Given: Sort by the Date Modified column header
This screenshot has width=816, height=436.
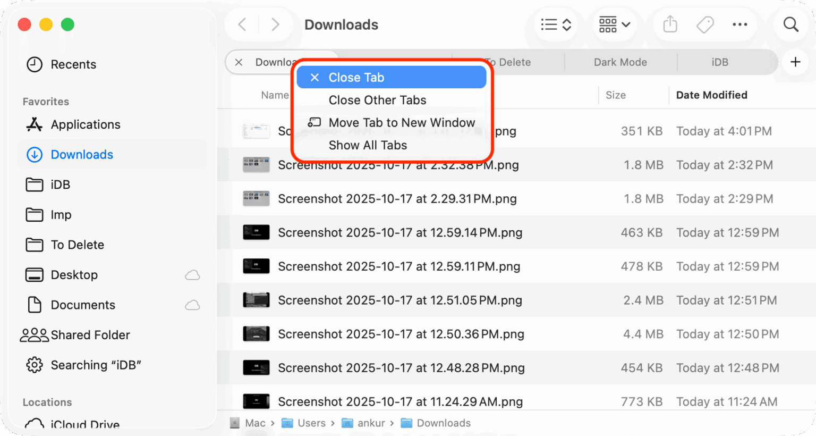Looking at the screenshot, I should point(712,95).
